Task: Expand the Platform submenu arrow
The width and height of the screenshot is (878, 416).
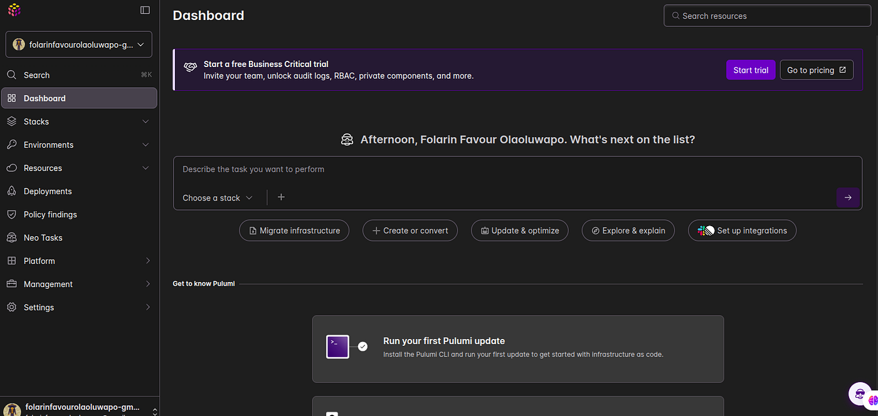Action: click(148, 261)
